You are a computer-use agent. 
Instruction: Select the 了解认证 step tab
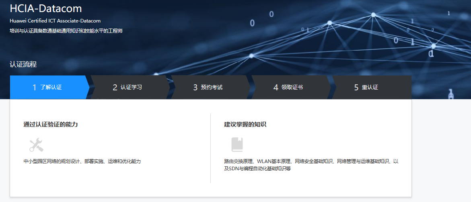coord(50,87)
